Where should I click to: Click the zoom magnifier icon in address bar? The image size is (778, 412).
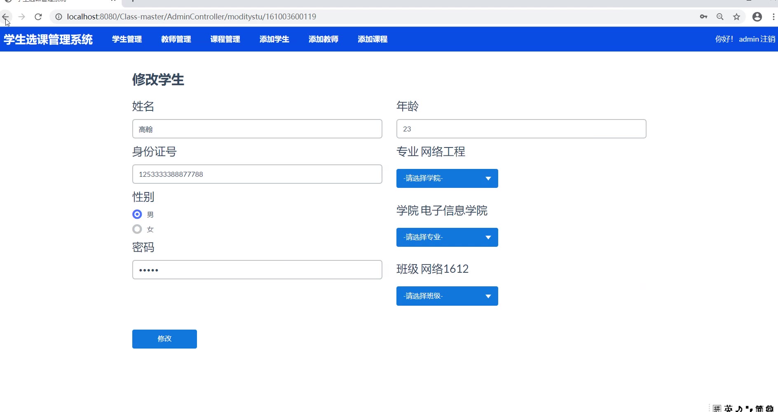click(720, 17)
